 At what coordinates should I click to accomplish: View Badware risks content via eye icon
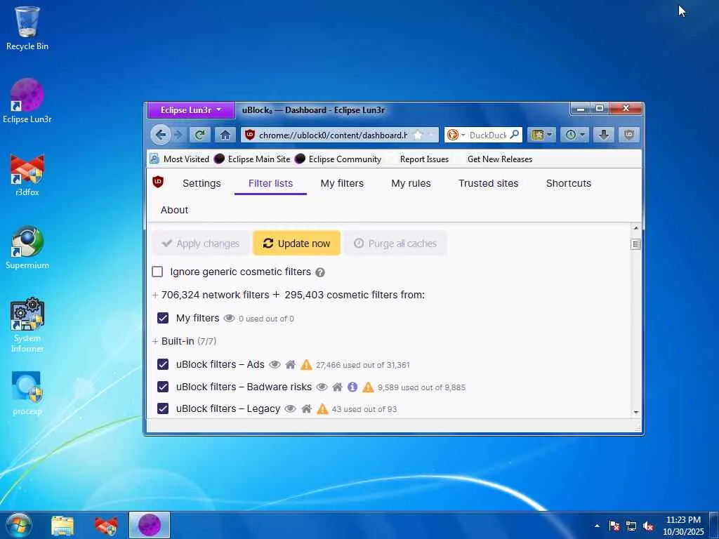pos(322,387)
